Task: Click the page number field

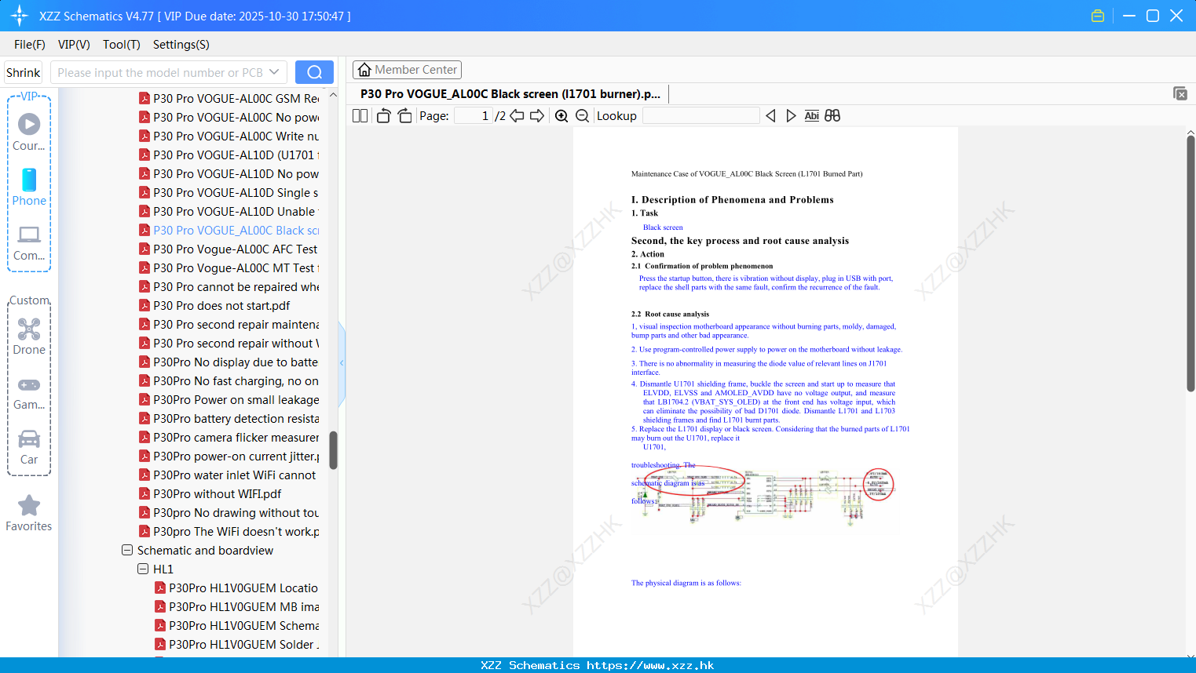Action: coord(474,116)
